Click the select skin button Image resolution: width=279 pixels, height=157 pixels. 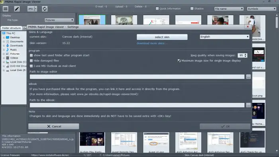162,37
